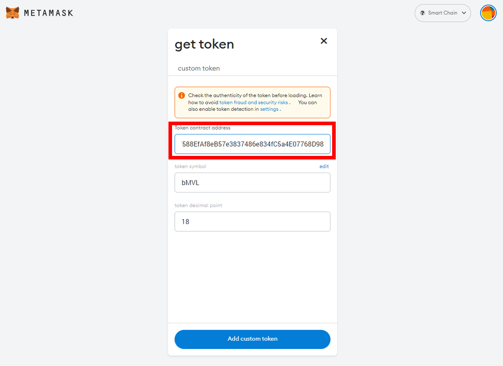The image size is (503, 366).
Task: Click the get token heading
Action: coord(204,44)
